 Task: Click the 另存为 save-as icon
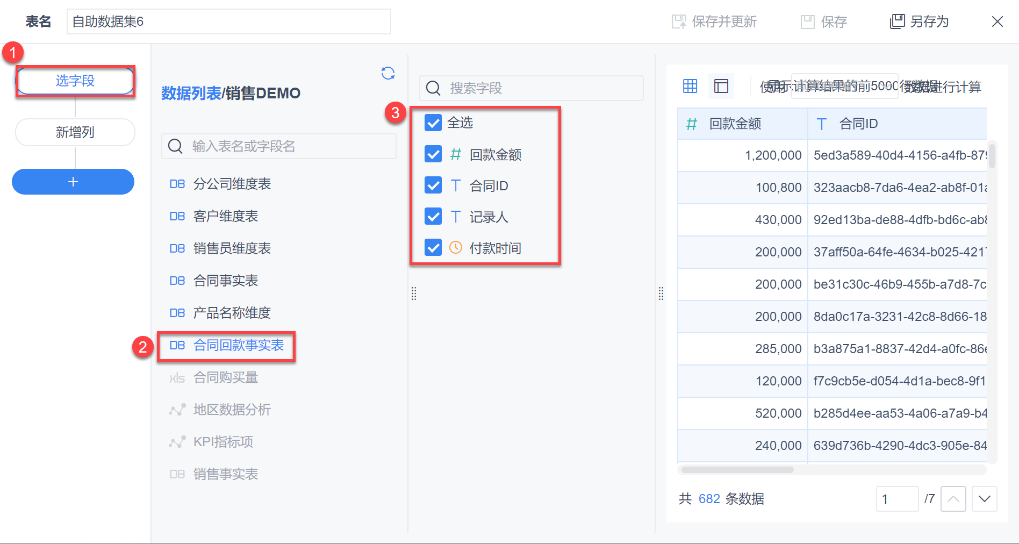[898, 22]
